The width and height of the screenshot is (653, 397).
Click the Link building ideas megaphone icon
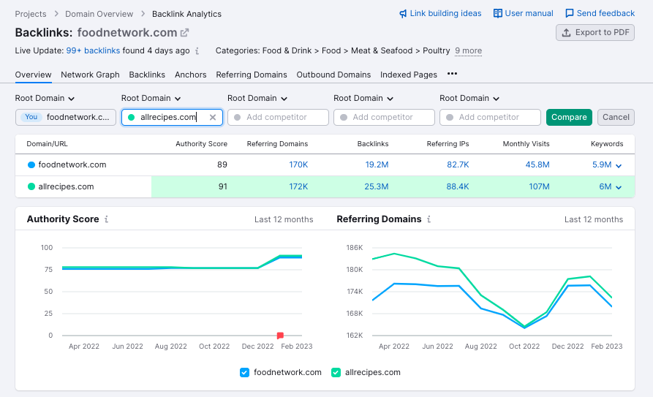pyautogui.click(x=403, y=14)
